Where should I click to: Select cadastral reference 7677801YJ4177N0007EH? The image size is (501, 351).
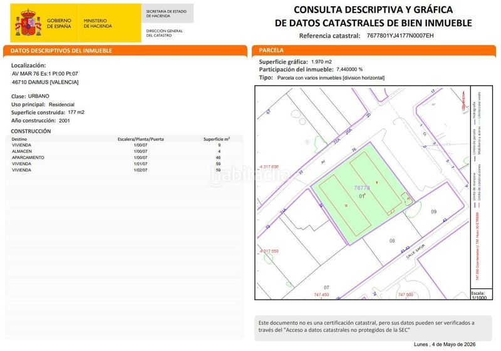click(400, 36)
